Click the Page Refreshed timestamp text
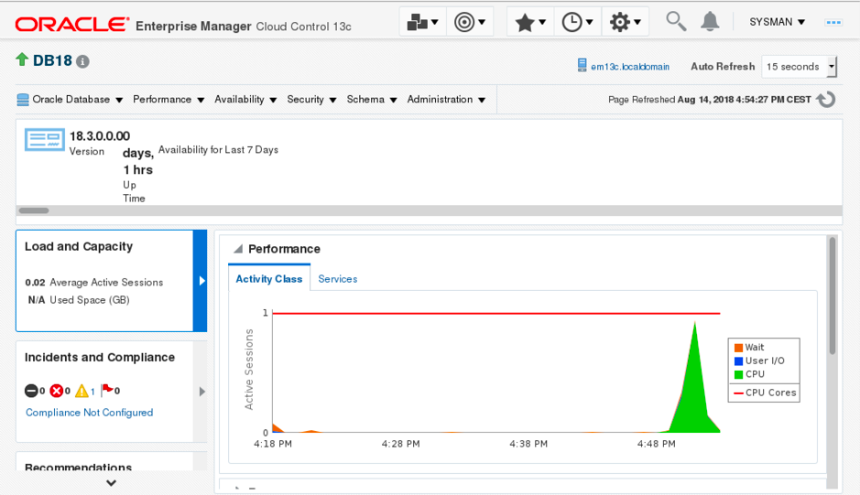The height and width of the screenshot is (495, 860). pyautogui.click(x=709, y=100)
